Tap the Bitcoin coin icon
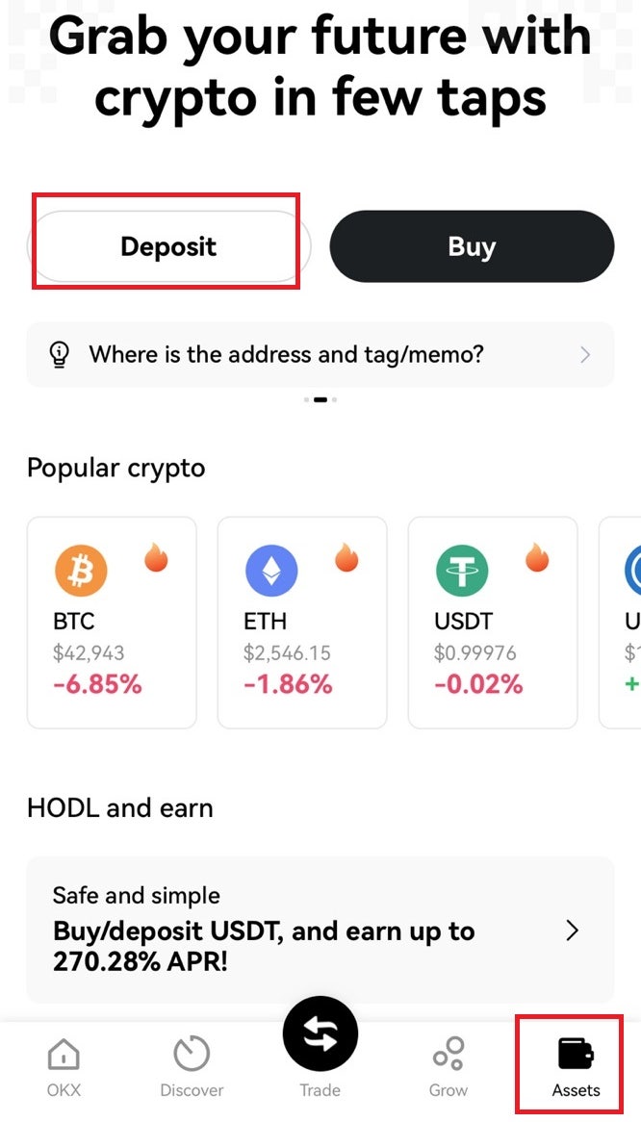The width and height of the screenshot is (641, 1122). pyautogui.click(x=81, y=571)
